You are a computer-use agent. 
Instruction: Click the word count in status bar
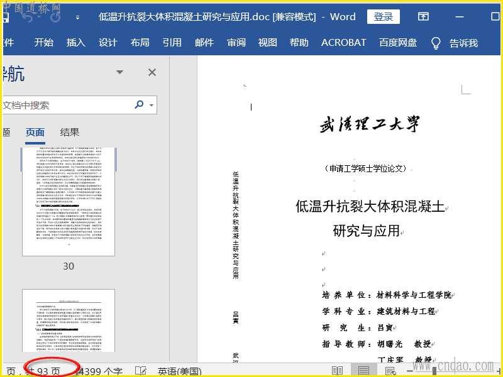(x=100, y=371)
